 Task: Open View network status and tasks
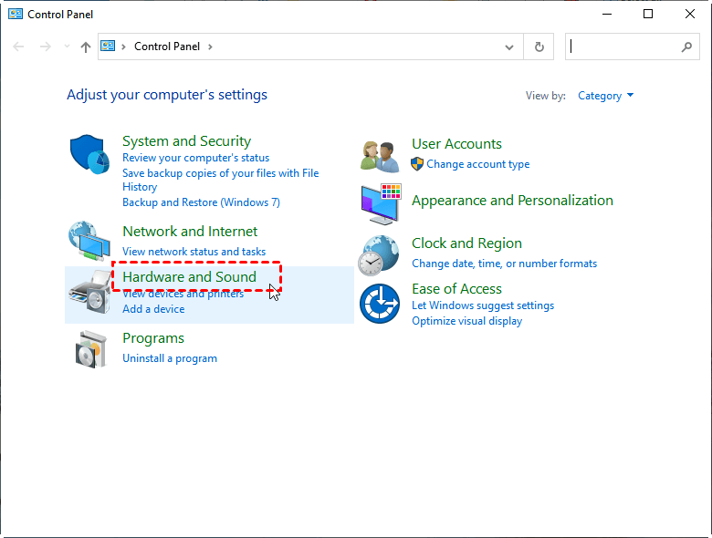click(x=194, y=251)
